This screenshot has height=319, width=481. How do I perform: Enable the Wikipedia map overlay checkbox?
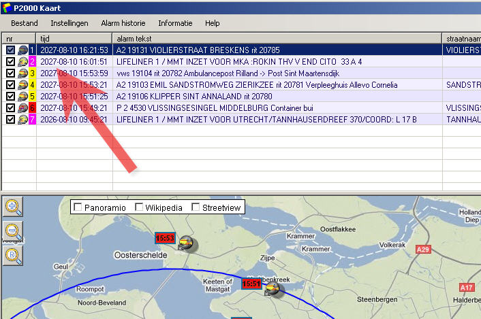tap(139, 207)
